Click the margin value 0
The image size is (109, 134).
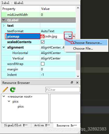pyautogui.click(x=42, y=69)
